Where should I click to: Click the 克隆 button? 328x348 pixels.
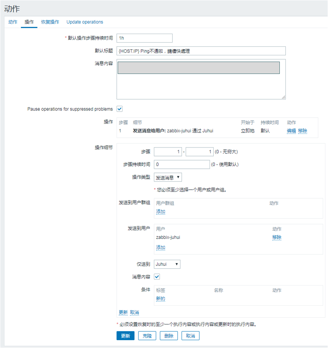click(147, 336)
